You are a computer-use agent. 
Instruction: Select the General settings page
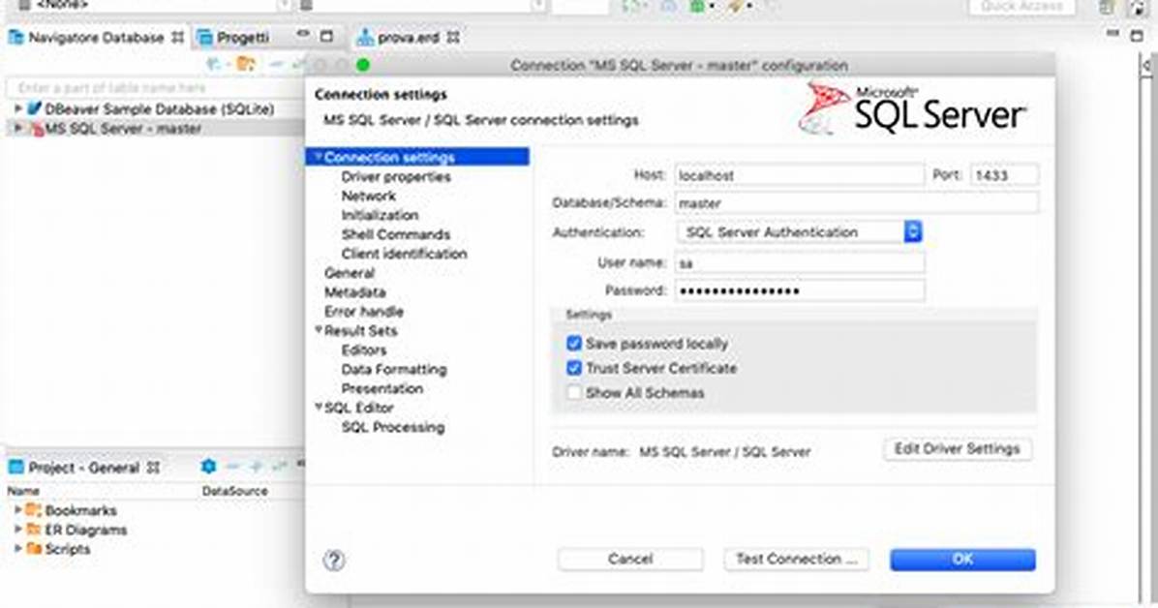point(350,273)
